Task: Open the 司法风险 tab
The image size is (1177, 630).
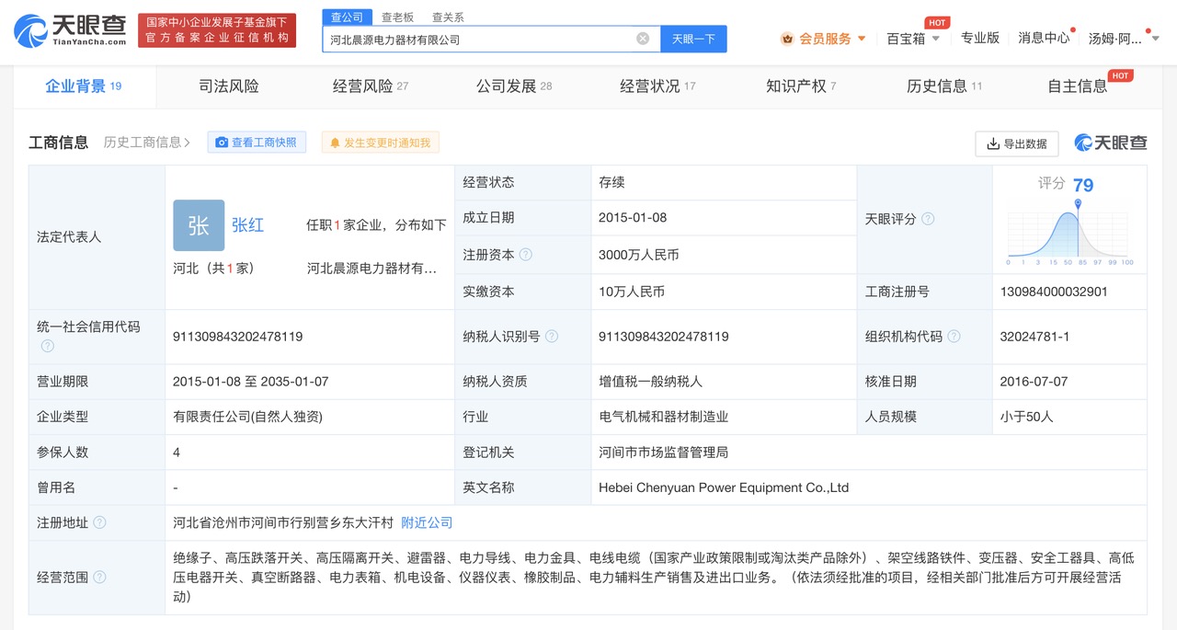Action: (x=229, y=86)
